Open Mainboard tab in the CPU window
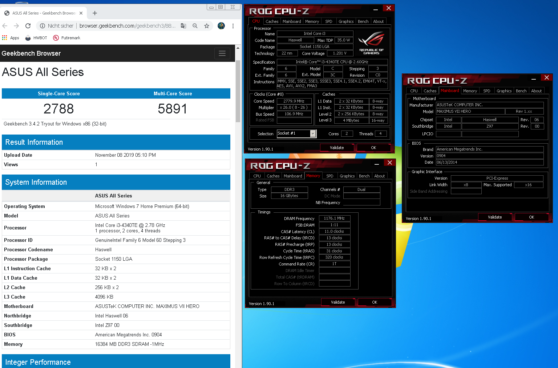The image size is (558, 368). point(292,21)
